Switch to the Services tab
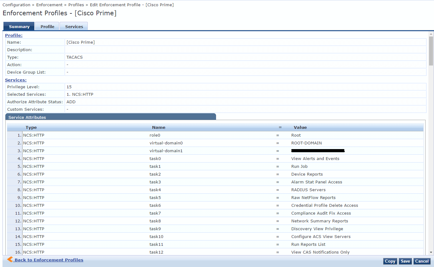Image resolution: width=434 pixels, height=267 pixels. [x=74, y=26]
